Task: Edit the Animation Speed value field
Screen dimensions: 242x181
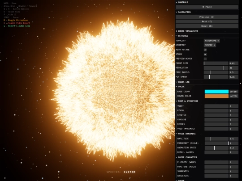Action: (x=233, y=148)
